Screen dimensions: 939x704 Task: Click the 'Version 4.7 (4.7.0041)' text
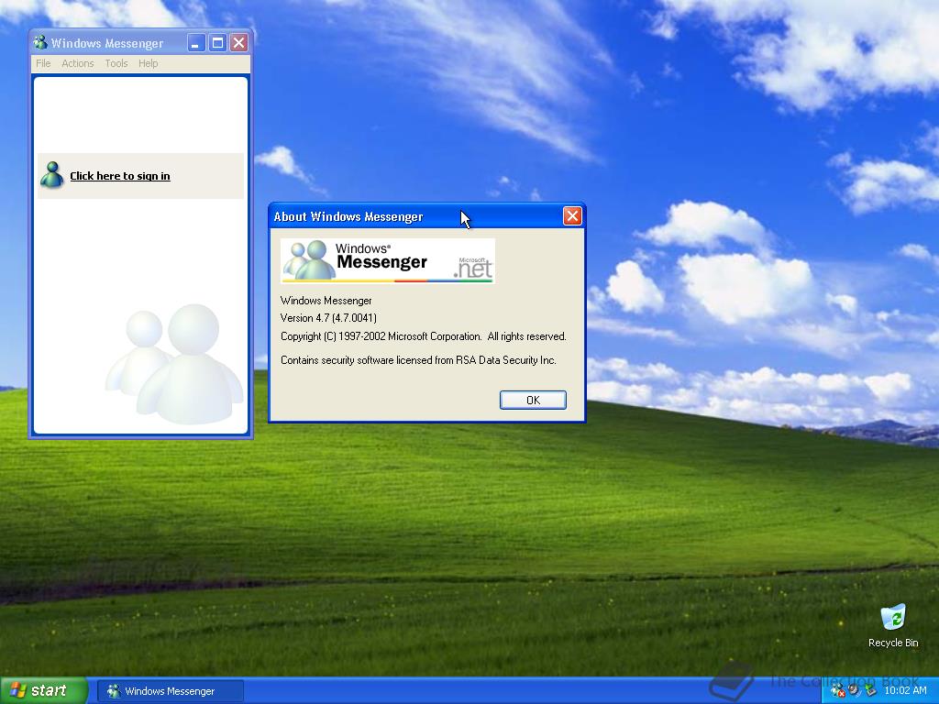(x=328, y=318)
